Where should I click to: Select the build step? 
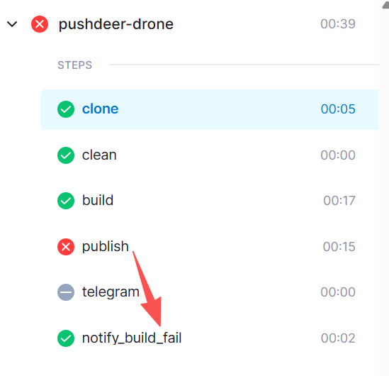pos(210,201)
